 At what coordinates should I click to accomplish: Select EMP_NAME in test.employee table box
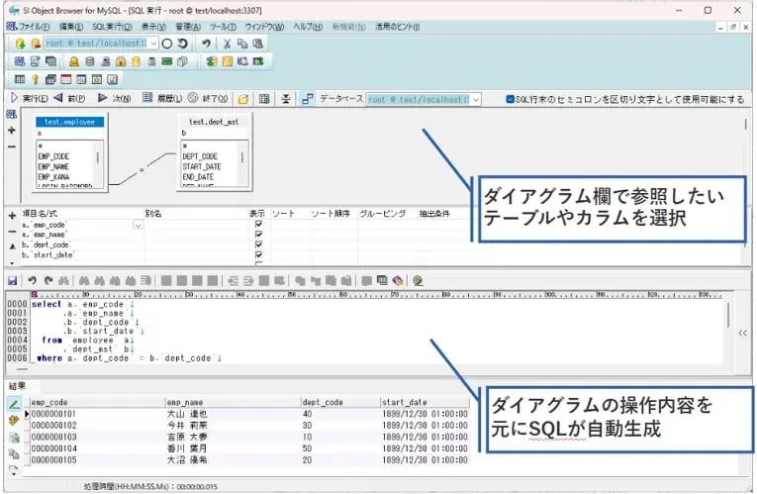coord(55,166)
